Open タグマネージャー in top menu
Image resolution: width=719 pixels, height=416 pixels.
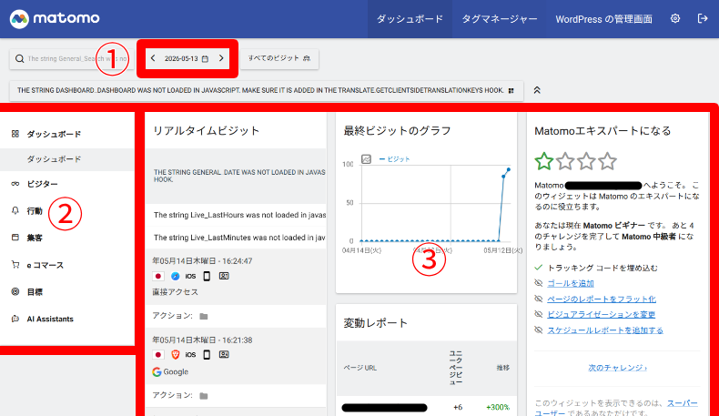(499, 19)
